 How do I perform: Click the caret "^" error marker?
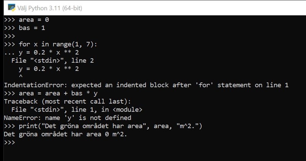pos(21,76)
